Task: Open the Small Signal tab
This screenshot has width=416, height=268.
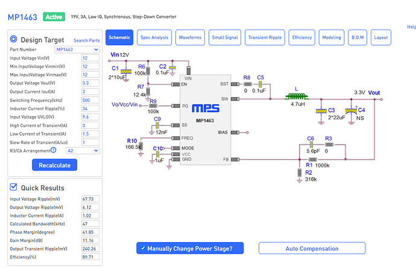Action: click(x=225, y=37)
